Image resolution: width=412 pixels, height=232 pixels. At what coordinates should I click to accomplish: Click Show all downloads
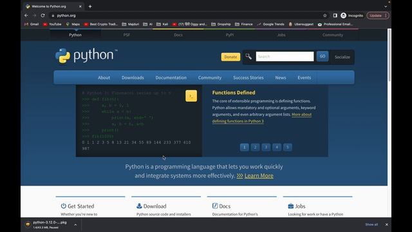(x=371, y=224)
